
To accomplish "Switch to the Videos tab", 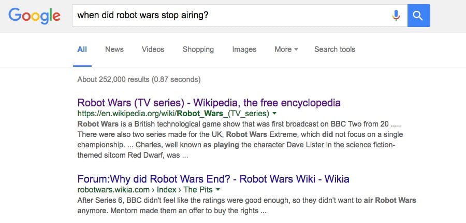I will coord(153,49).
